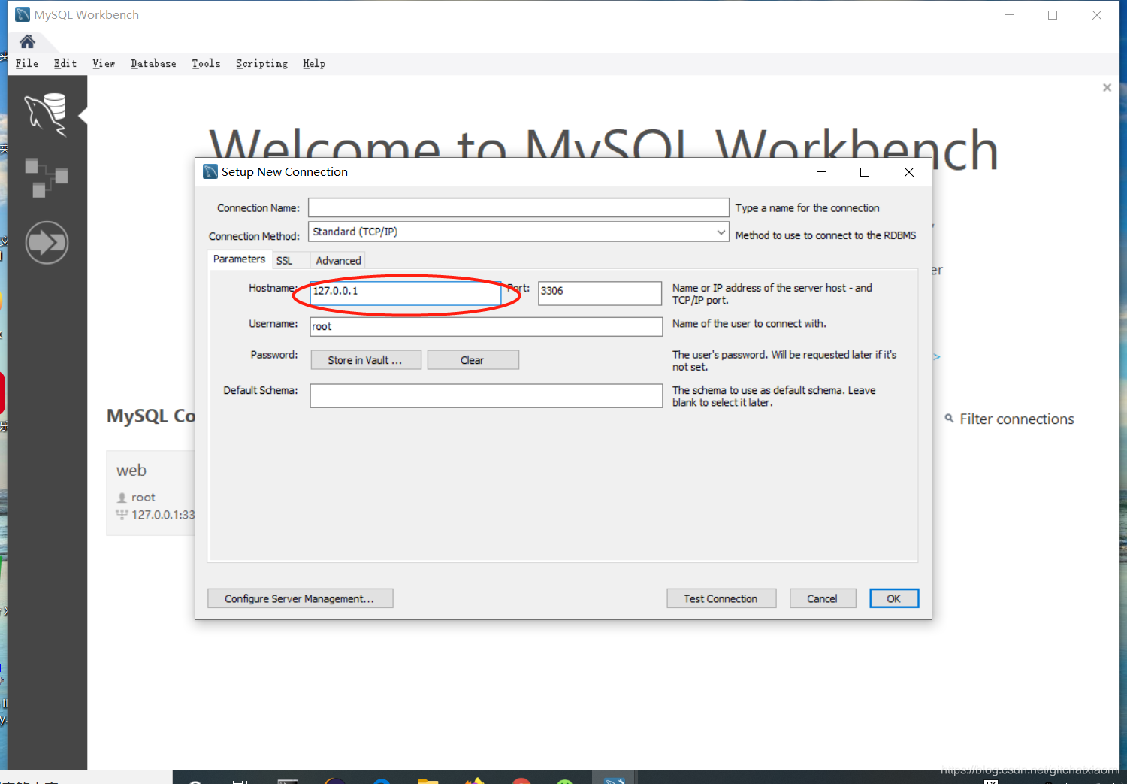Click the Test Connection button

click(x=721, y=598)
